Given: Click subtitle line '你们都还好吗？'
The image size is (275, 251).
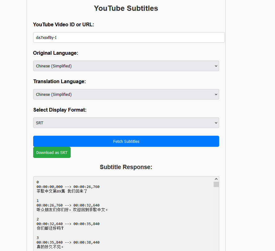Looking at the screenshot, I should [x=50, y=228].
